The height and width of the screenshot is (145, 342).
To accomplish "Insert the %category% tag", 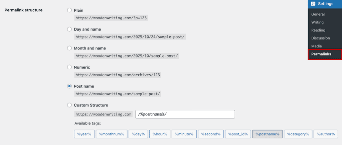I will (x=298, y=134).
